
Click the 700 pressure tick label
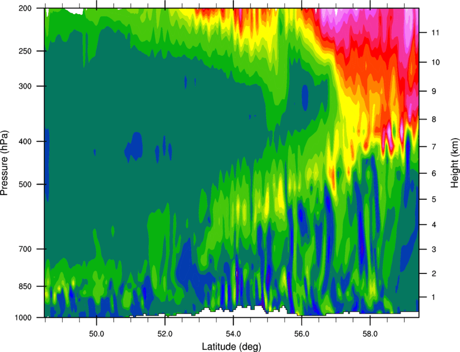click(25, 249)
